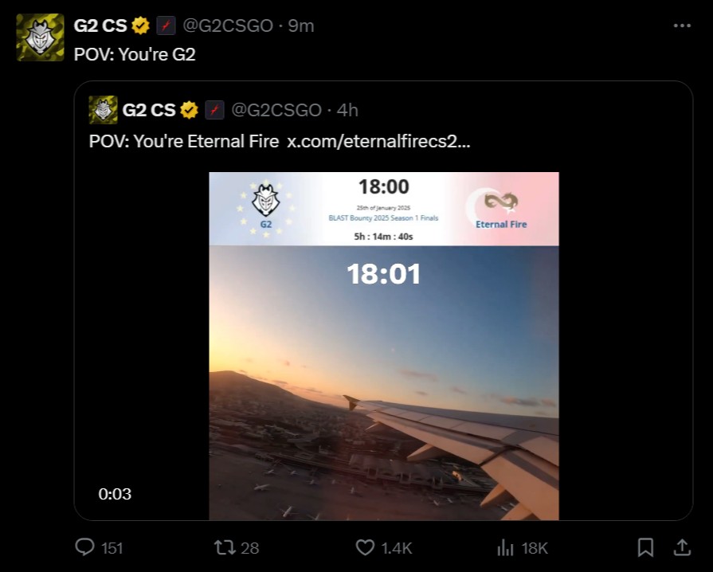713x572 pixels.
Task: Reply to the post via comment icon
Action: point(84,547)
